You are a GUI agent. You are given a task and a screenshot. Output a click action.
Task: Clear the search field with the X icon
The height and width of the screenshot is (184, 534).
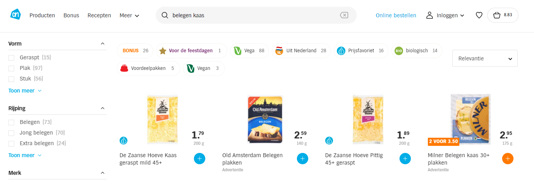pyautogui.click(x=344, y=15)
